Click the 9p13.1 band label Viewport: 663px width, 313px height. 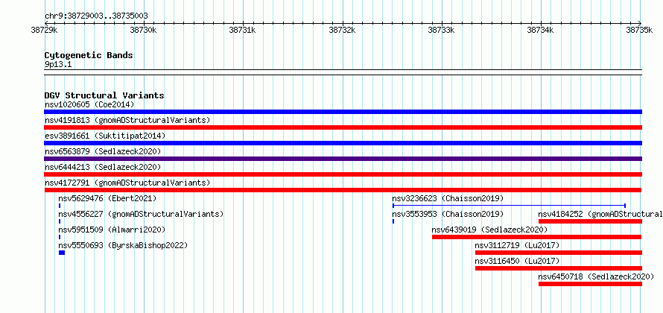pos(58,65)
